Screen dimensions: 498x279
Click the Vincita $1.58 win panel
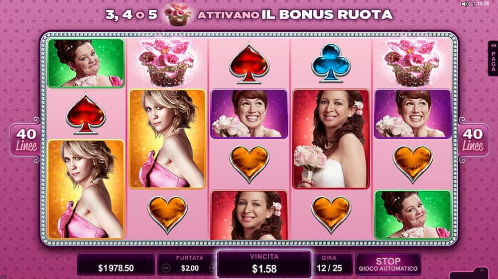[x=264, y=264]
